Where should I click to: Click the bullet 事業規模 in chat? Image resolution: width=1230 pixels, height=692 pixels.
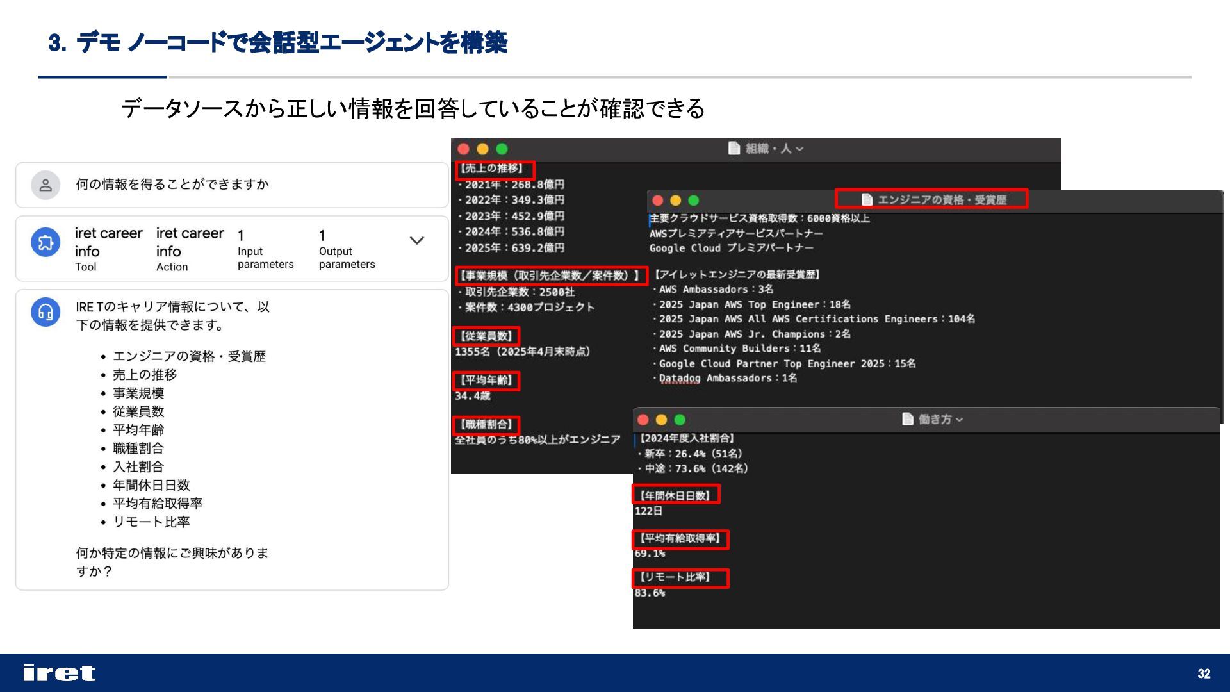coord(138,393)
